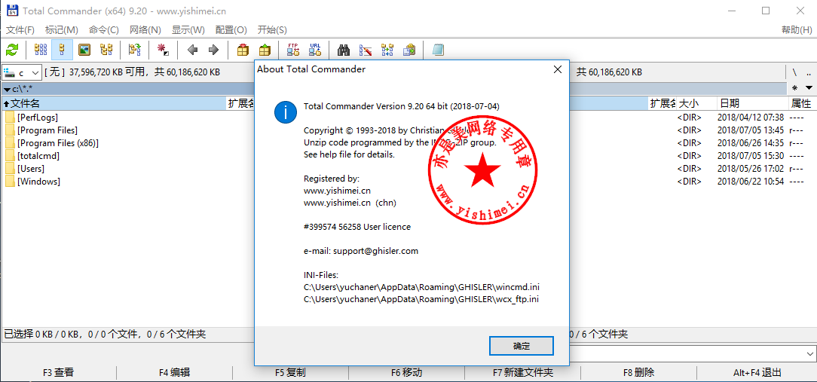Go back with the left arrow icon

click(192, 50)
